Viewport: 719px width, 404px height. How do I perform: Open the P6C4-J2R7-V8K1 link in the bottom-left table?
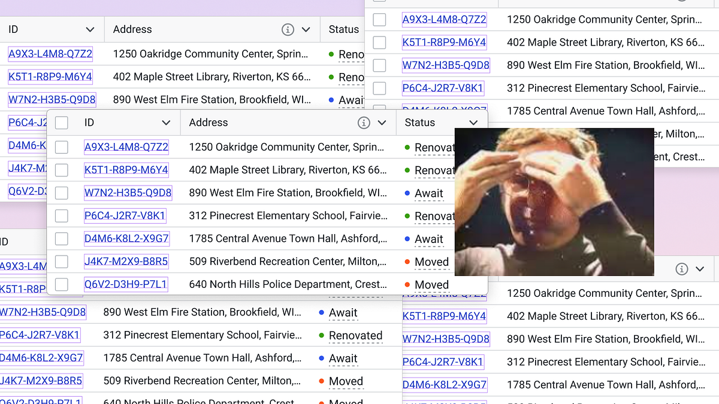40,335
